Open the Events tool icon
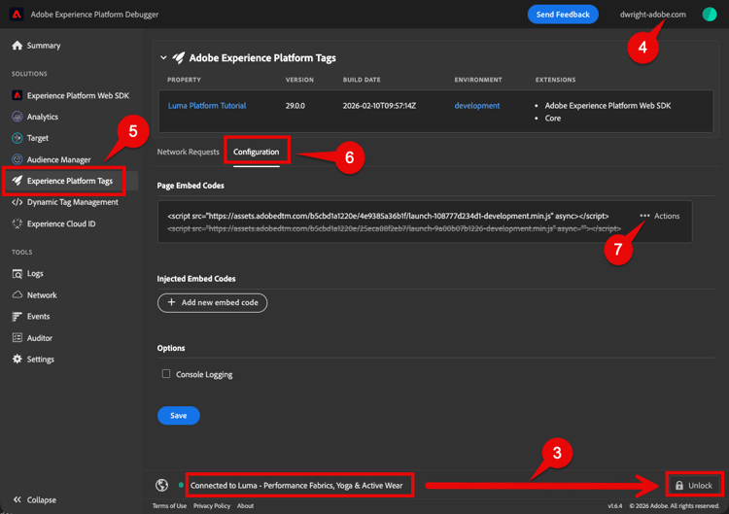The image size is (729, 514). pos(17,317)
